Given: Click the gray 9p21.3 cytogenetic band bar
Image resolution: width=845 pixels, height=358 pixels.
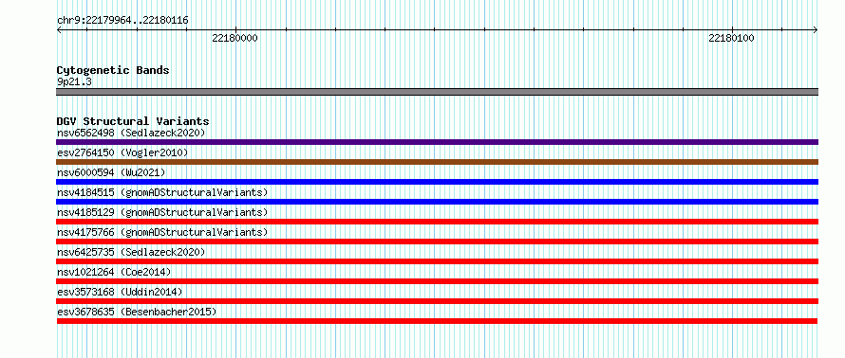Looking at the screenshot, I should (x=437, y=92).
